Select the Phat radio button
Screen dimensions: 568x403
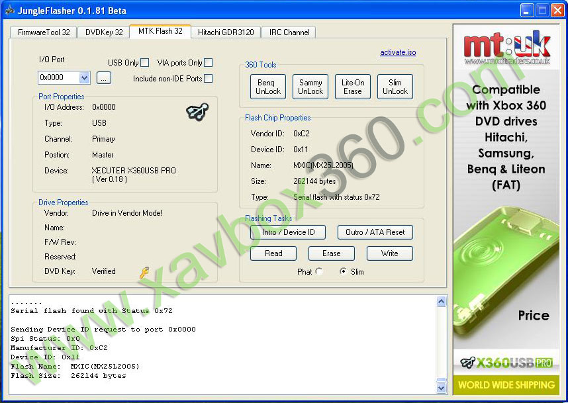pos(319,271)
